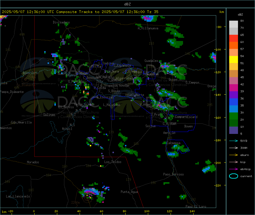
Task: Click the '100' km tick on bottom axis
Action: tap(147, 211)
